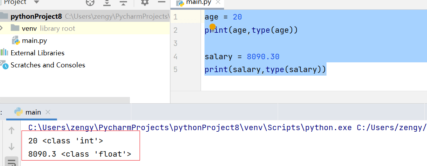Viewport: 427px width, 166px height.
Task: Click line number 4 in the gutter
Action: [175, 57]
